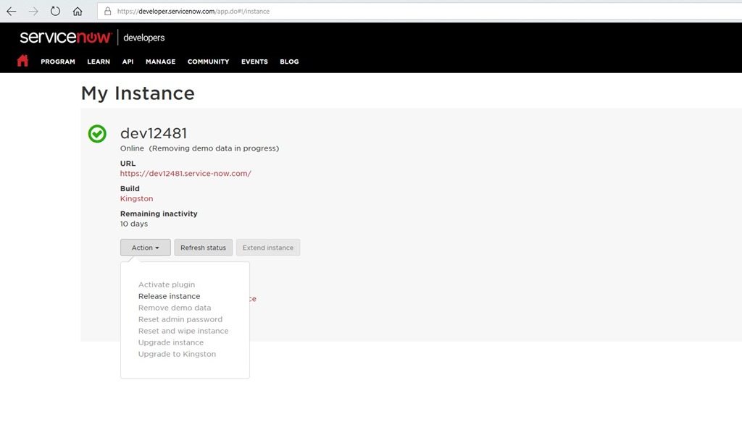Click the ServiceNow logo
This screenshot has height=422, width=742.
(65, 38)
